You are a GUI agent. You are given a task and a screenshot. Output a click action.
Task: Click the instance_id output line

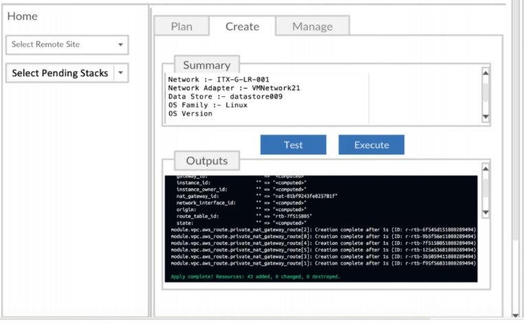coord(241,183)
